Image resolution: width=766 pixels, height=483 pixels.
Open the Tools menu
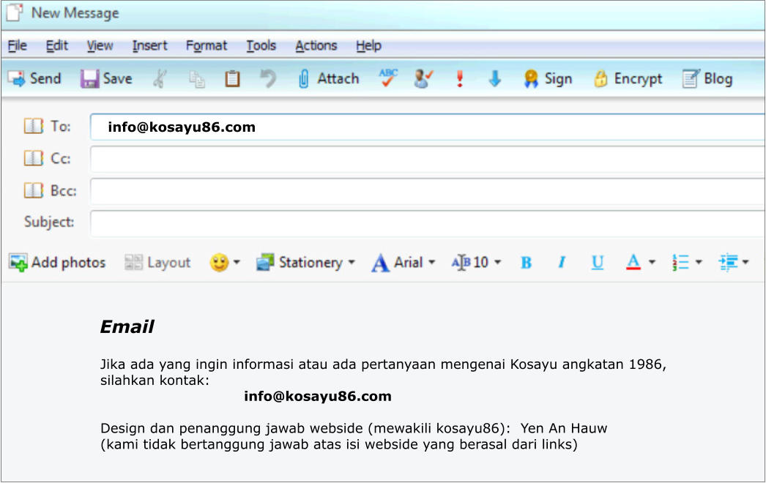click(261, 46)
